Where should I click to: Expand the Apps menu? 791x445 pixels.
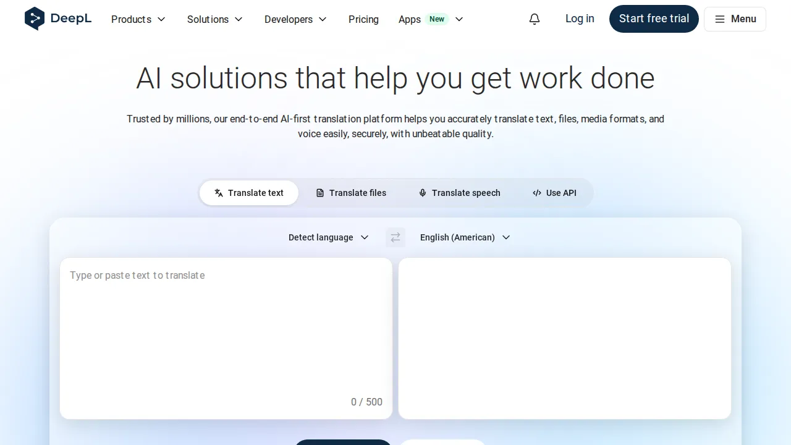[431, 19]
